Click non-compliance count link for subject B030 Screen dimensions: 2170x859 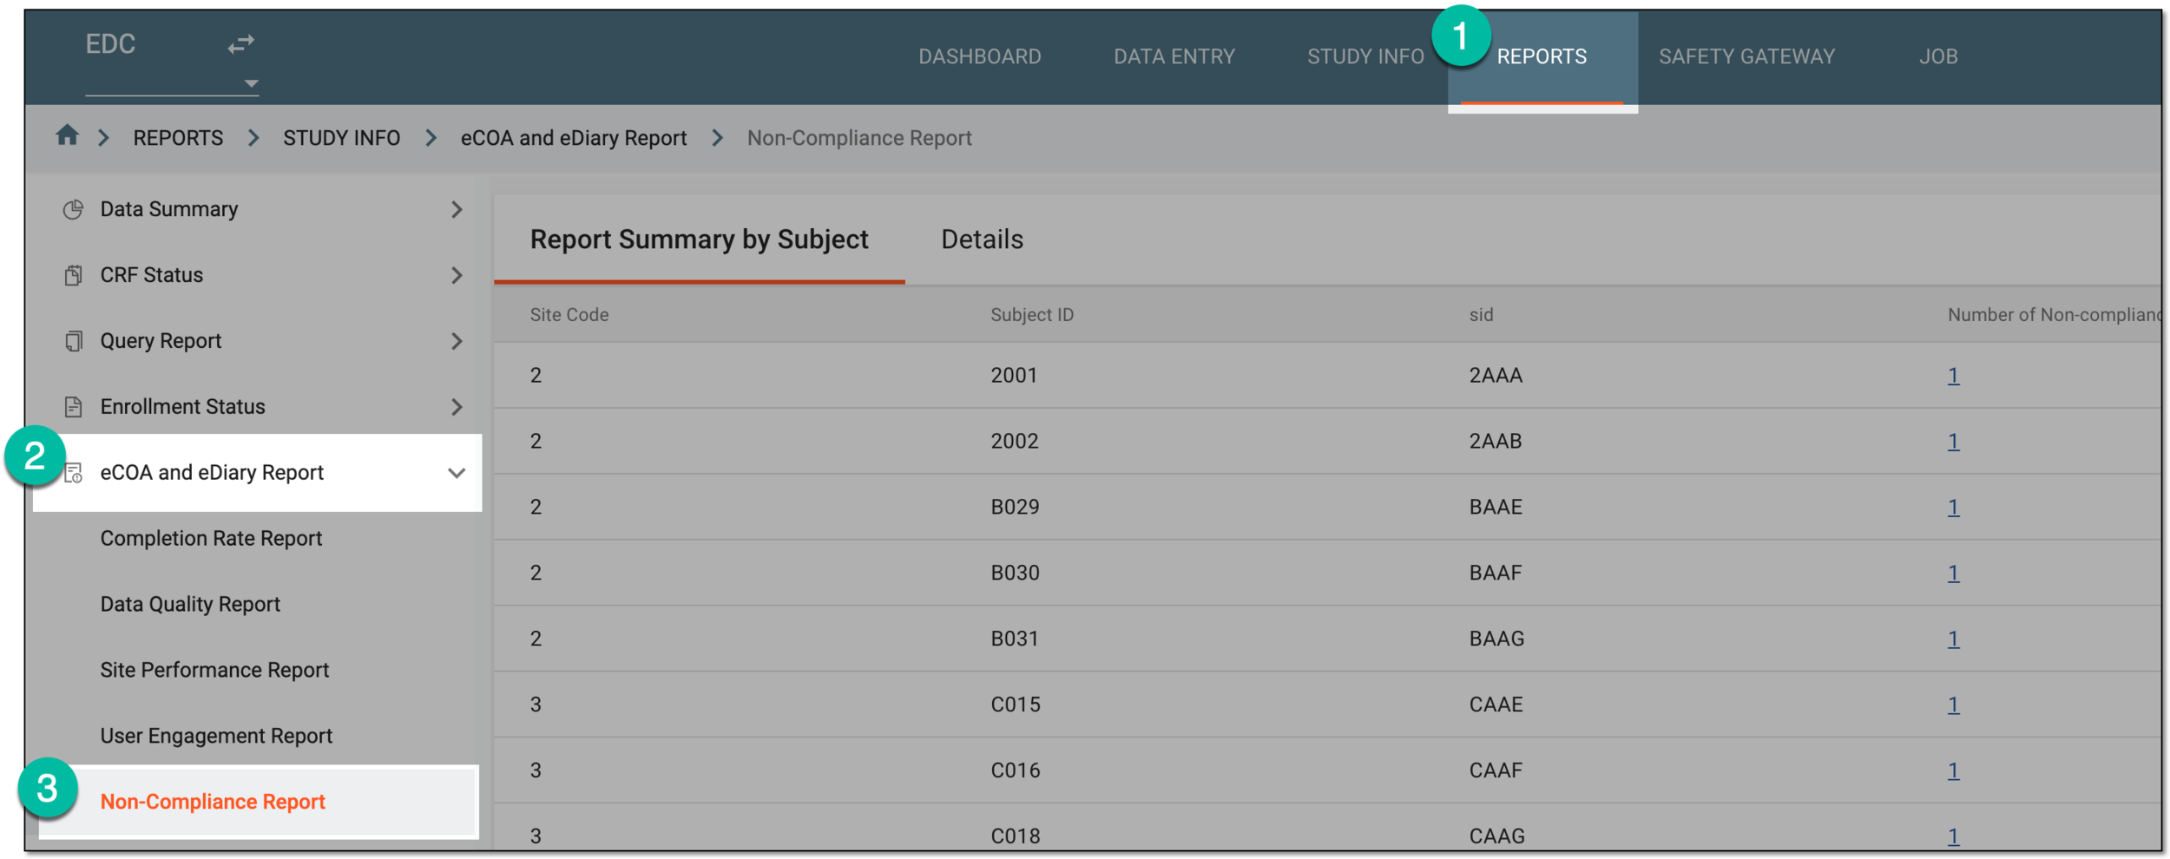pyautogui.click(x=1953, y=574)
